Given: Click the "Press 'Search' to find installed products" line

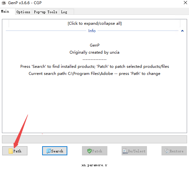Looking at the screenshot, I should tap(95, 67).
